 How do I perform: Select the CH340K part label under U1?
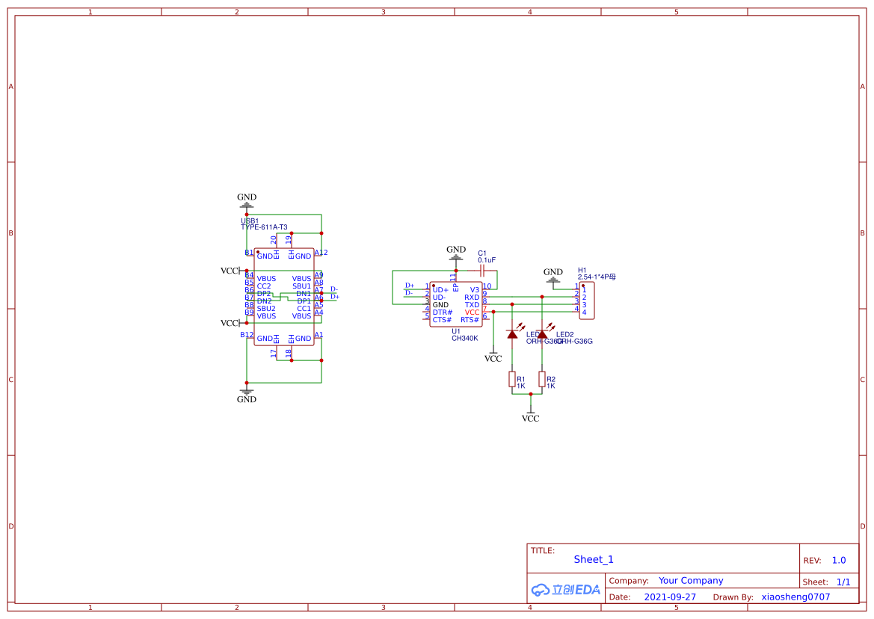pos(464,338)
